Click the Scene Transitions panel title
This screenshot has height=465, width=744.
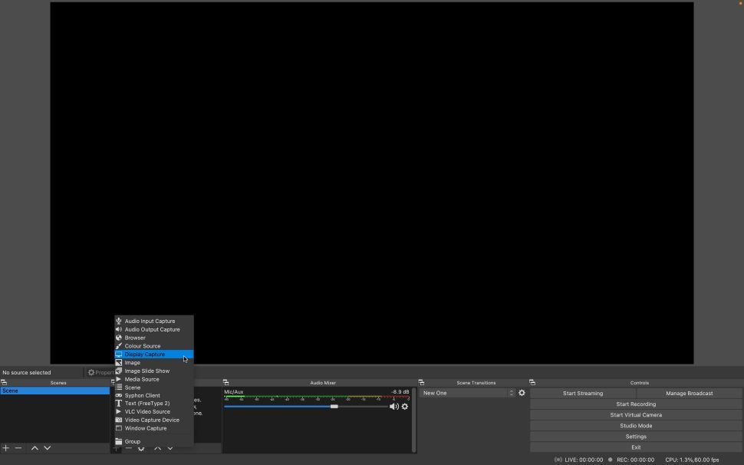[x=476, y=383]
